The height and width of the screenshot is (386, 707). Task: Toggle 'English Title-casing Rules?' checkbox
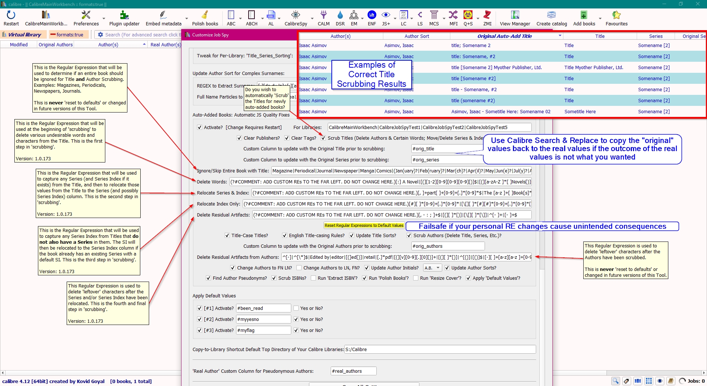tap(285, 236)
